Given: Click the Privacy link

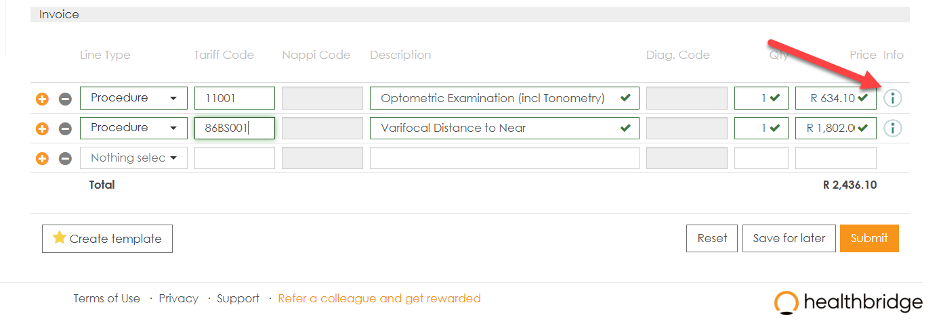Looking at the screenshot, I should coord(179,298).
